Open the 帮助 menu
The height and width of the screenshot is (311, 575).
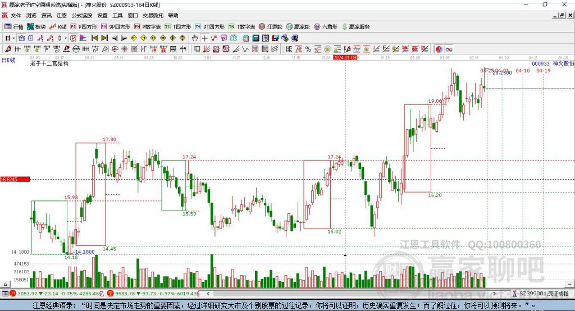coord(173,15)
